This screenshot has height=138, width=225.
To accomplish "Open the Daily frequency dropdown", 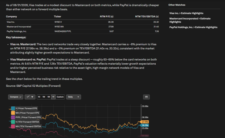I will [73, 97].
